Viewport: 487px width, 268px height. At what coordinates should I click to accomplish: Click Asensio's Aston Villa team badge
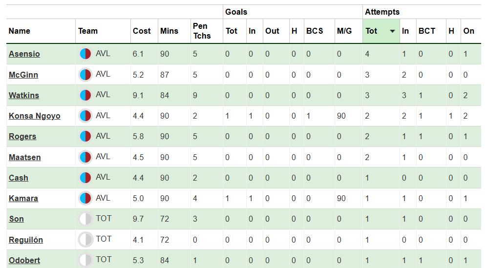pos(85,54)
